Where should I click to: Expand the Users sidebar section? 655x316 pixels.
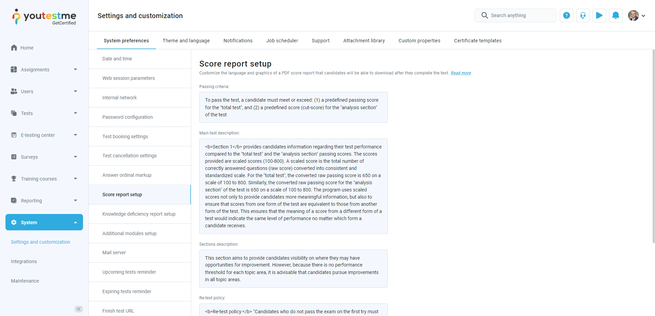[x=44, y=91]
